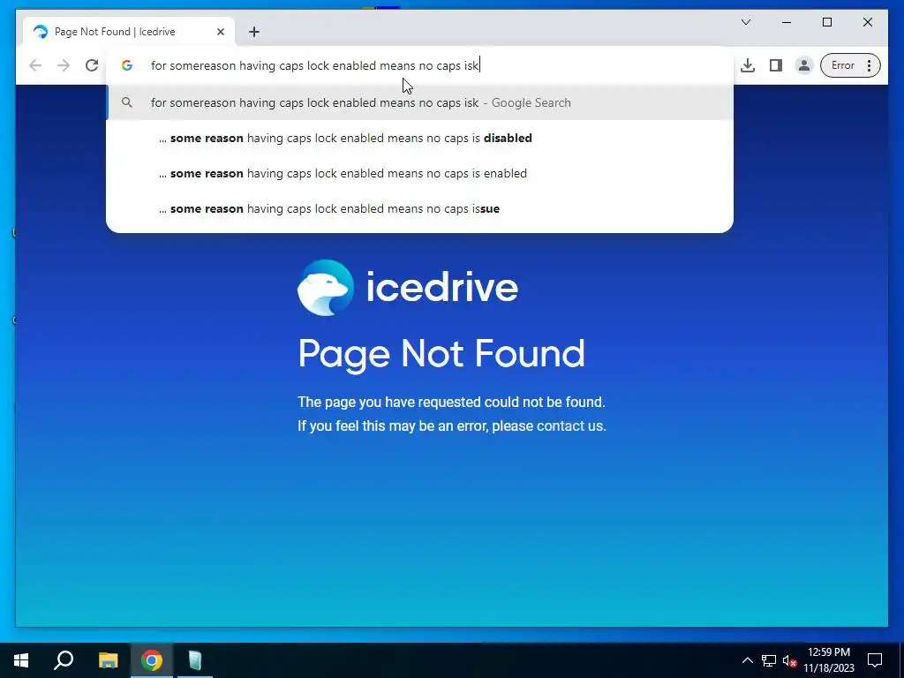Pick suggestion ending with 'is enabled'
The height and width of the screenshot is (678, 904).
[x=419, y=173]
